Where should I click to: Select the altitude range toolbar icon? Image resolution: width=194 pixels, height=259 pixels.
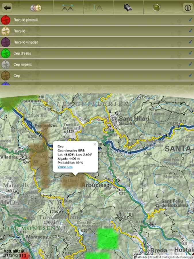(98, 8)
